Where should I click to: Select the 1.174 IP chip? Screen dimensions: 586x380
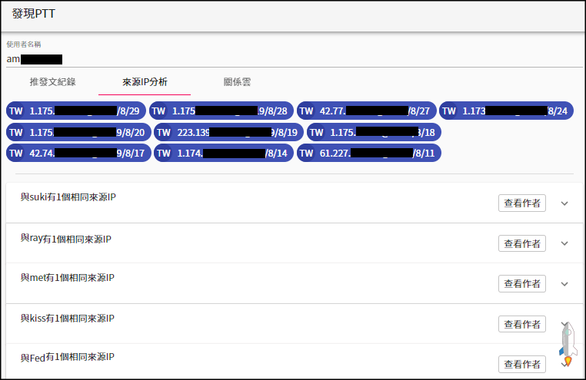[224, 154]
